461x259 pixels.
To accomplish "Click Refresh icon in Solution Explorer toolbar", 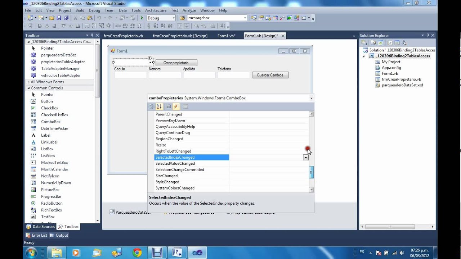I will 380,43.
